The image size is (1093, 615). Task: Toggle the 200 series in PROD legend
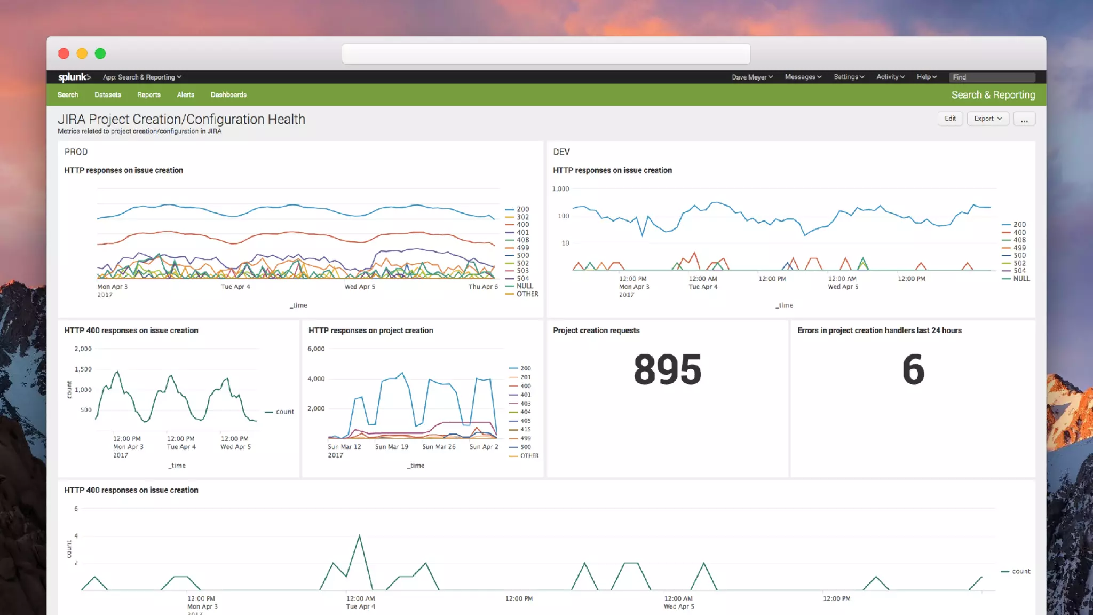522,209
